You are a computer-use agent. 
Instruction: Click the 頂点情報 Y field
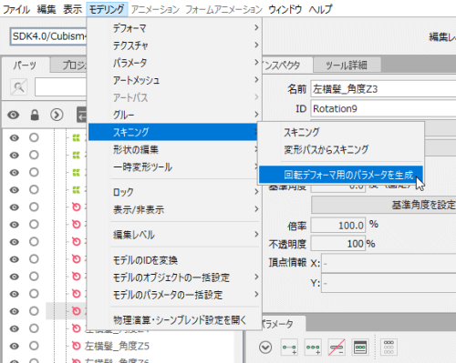[x=389, y=283]
